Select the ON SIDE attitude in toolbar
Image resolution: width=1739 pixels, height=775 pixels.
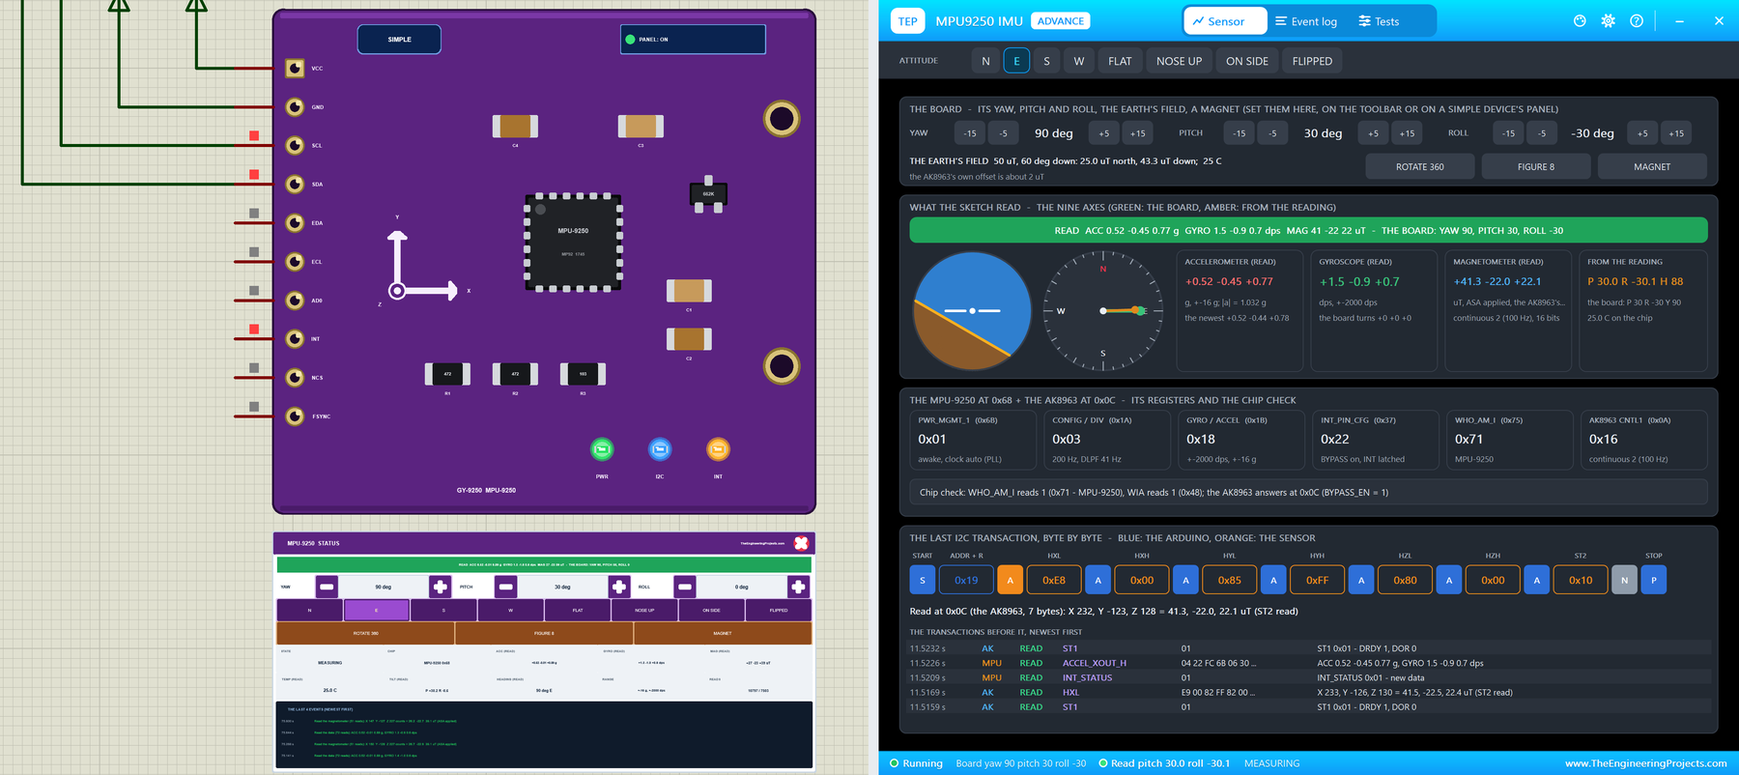pyautogui.click(x=1247, y=61)
